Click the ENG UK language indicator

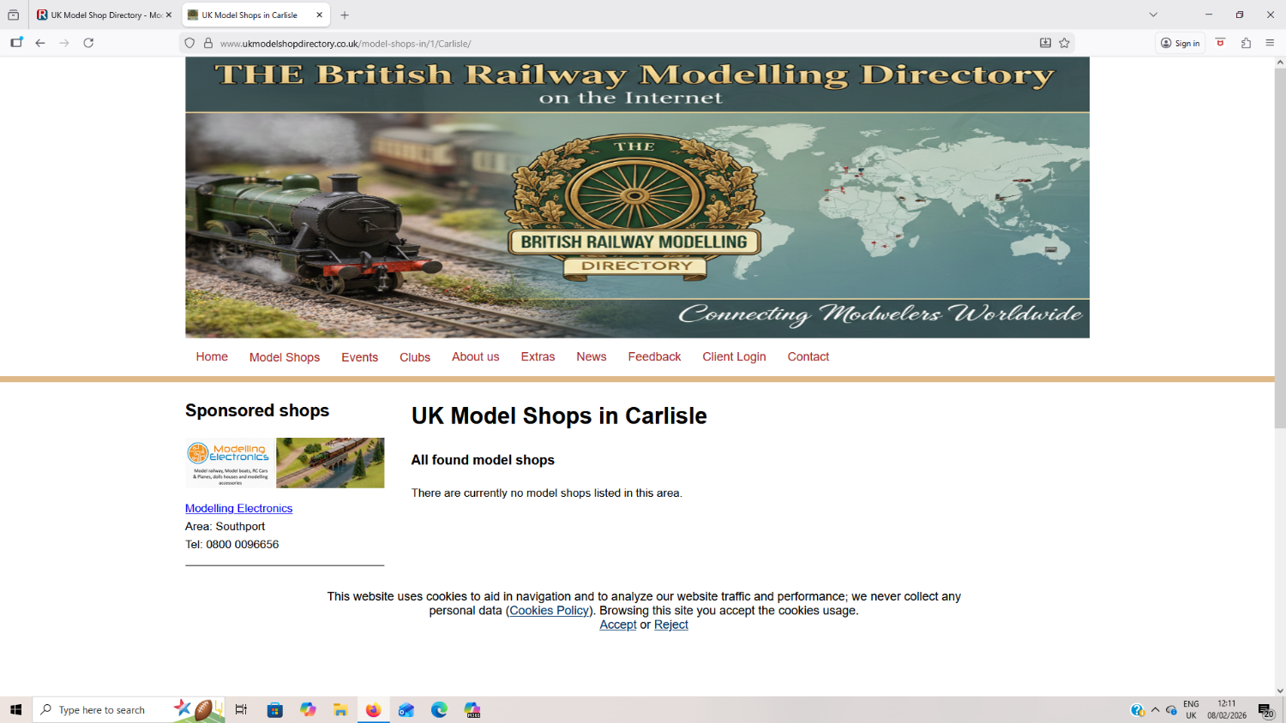1191,710
